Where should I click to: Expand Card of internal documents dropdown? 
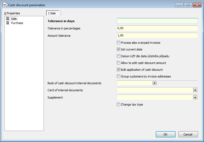coord(195,90)
